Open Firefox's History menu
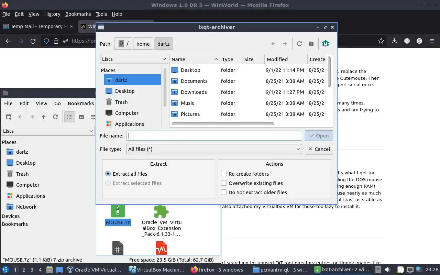Viewport: 440px width, 275px height. (52, 14)
